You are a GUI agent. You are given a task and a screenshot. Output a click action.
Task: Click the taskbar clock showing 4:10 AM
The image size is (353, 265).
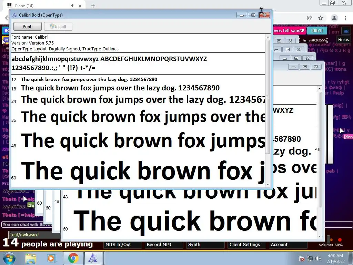point(335,258)
